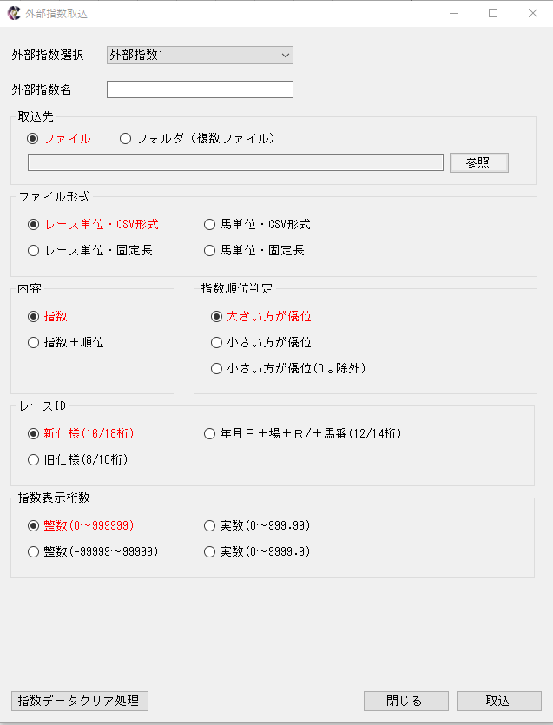Image resolution: width=553 pixels, height=725 pixels.
Task: Select the フォルダ(複数ファイル) radio button
Action: 126,138
